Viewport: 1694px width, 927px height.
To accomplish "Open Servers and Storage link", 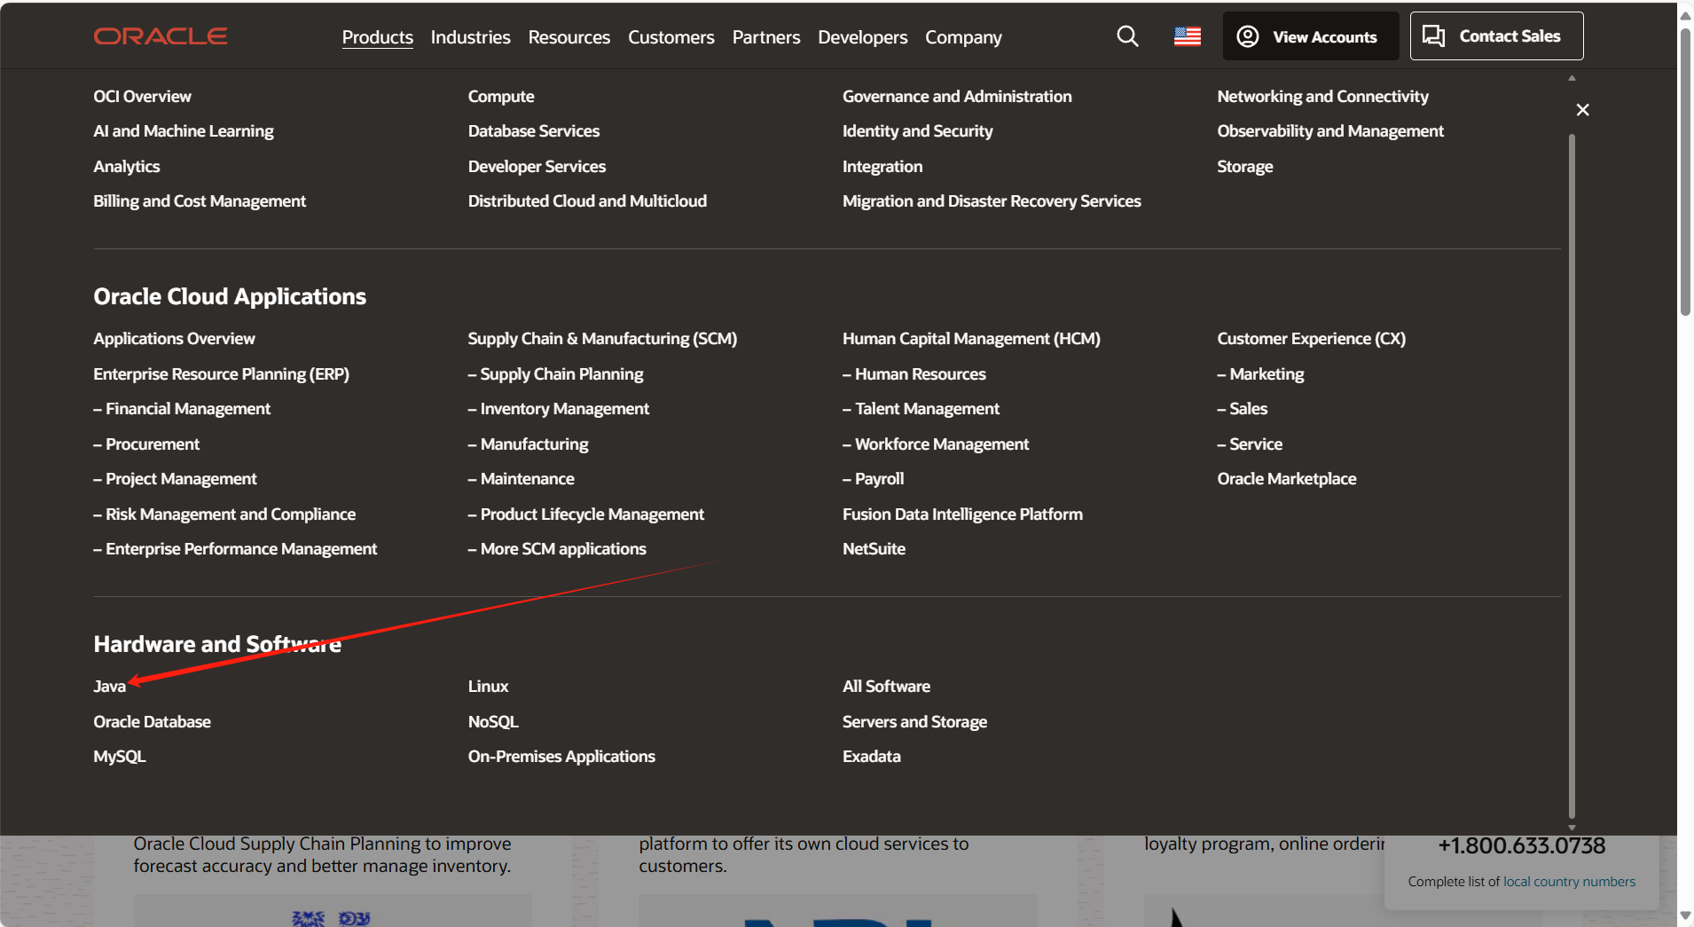I will click(x=914, y=722).
